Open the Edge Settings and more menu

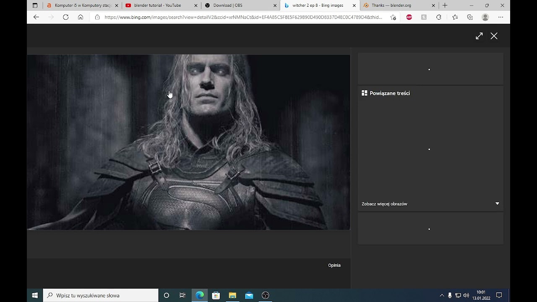(501, 17)
